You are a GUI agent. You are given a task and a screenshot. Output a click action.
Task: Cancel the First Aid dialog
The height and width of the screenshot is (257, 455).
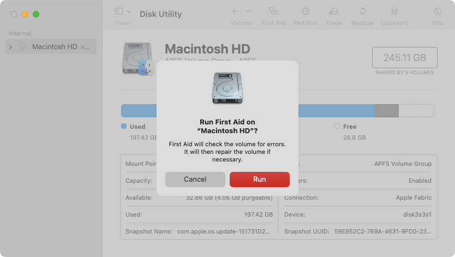click(195, 180)
